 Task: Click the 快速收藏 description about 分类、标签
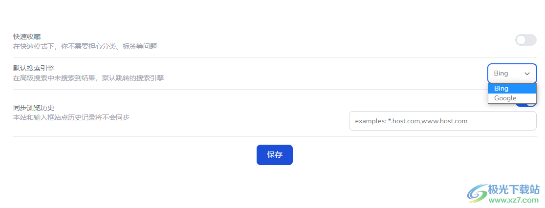click(x=85, y=46)
